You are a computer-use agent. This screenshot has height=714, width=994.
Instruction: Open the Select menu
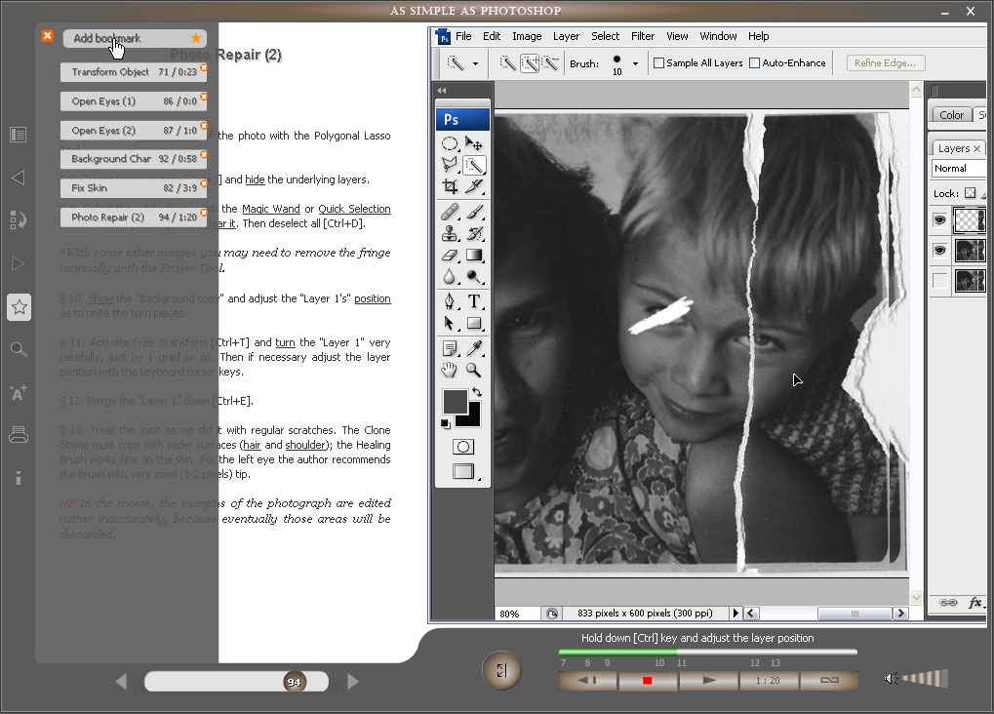(606, 36)
